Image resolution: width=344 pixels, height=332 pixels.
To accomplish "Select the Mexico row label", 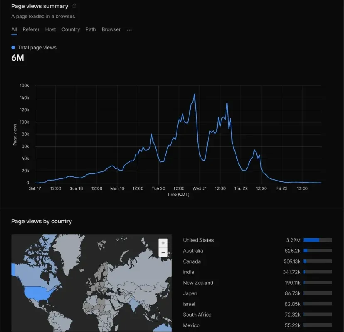I will [x=191, y=325].
